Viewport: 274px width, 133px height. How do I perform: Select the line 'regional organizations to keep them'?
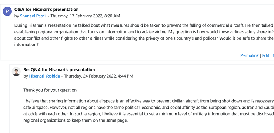pyautogui.click(x=76, y=120)
